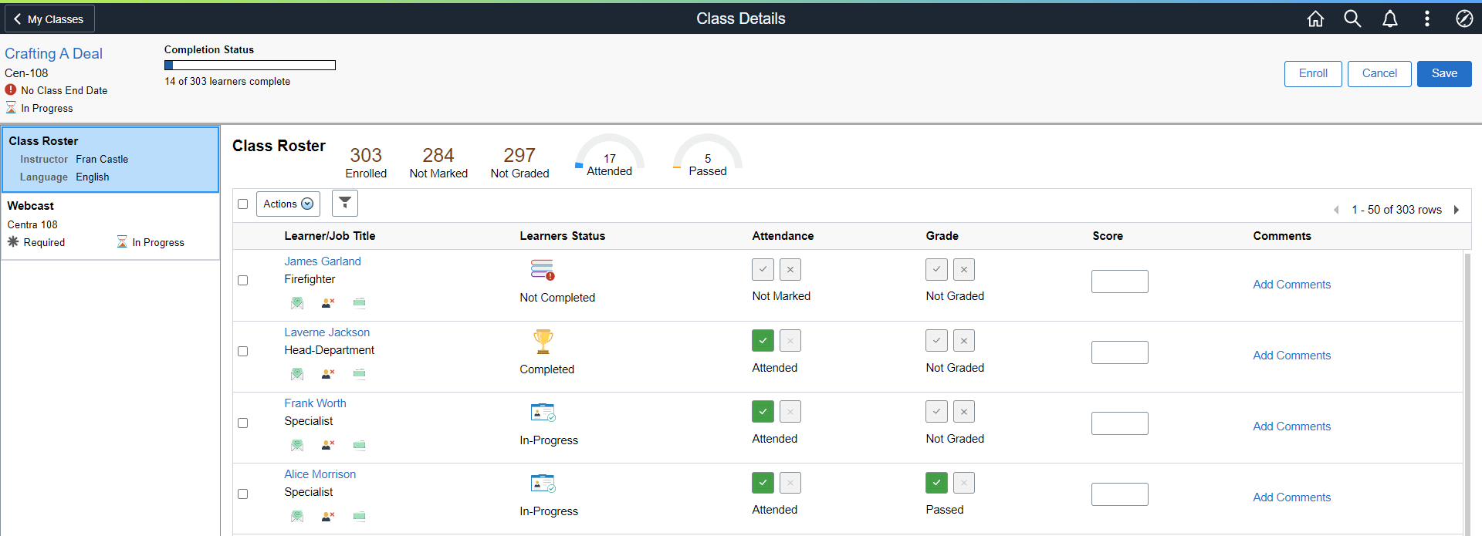Click James Garland's Not Completed status icon

[x=543, y=270]
